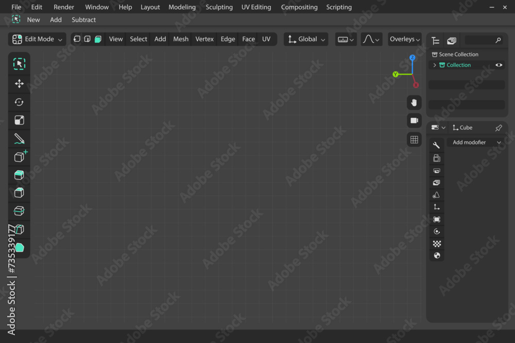Click the outliner search field
Viewport: 515px width, 343px height.
pyautogui.click(x=484, y=40)
